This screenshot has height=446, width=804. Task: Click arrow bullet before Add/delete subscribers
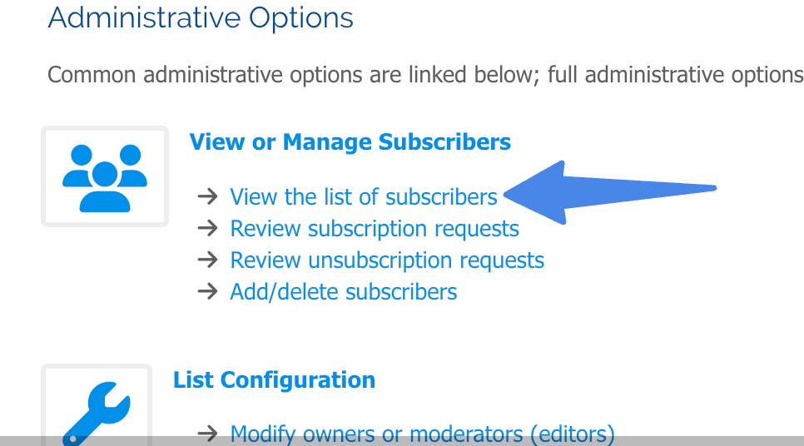[208, 292]
